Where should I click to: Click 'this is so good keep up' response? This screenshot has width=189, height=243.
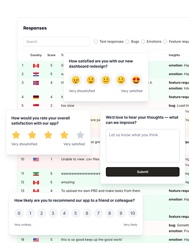[92, 239]
